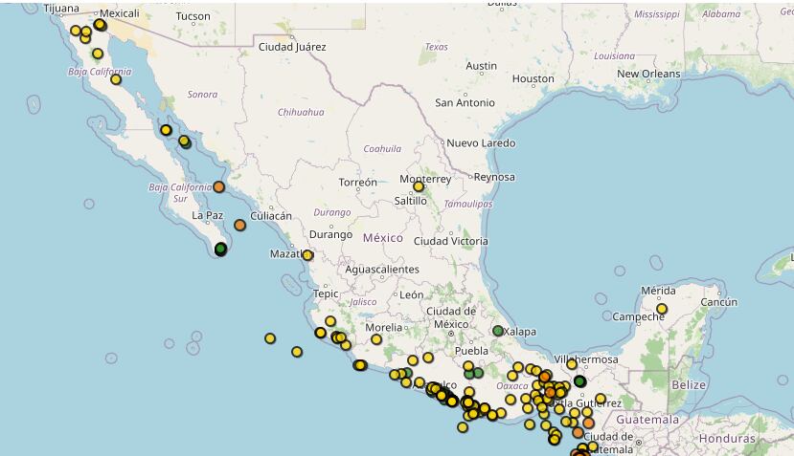Click the Sonora state label
The height and width of the screenshot is (456, 794).
click(x=202, y=95)
